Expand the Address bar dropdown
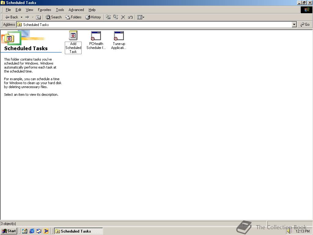Image resolution: width=313 pixels, height=235 pixels. (x=294, y=24)
